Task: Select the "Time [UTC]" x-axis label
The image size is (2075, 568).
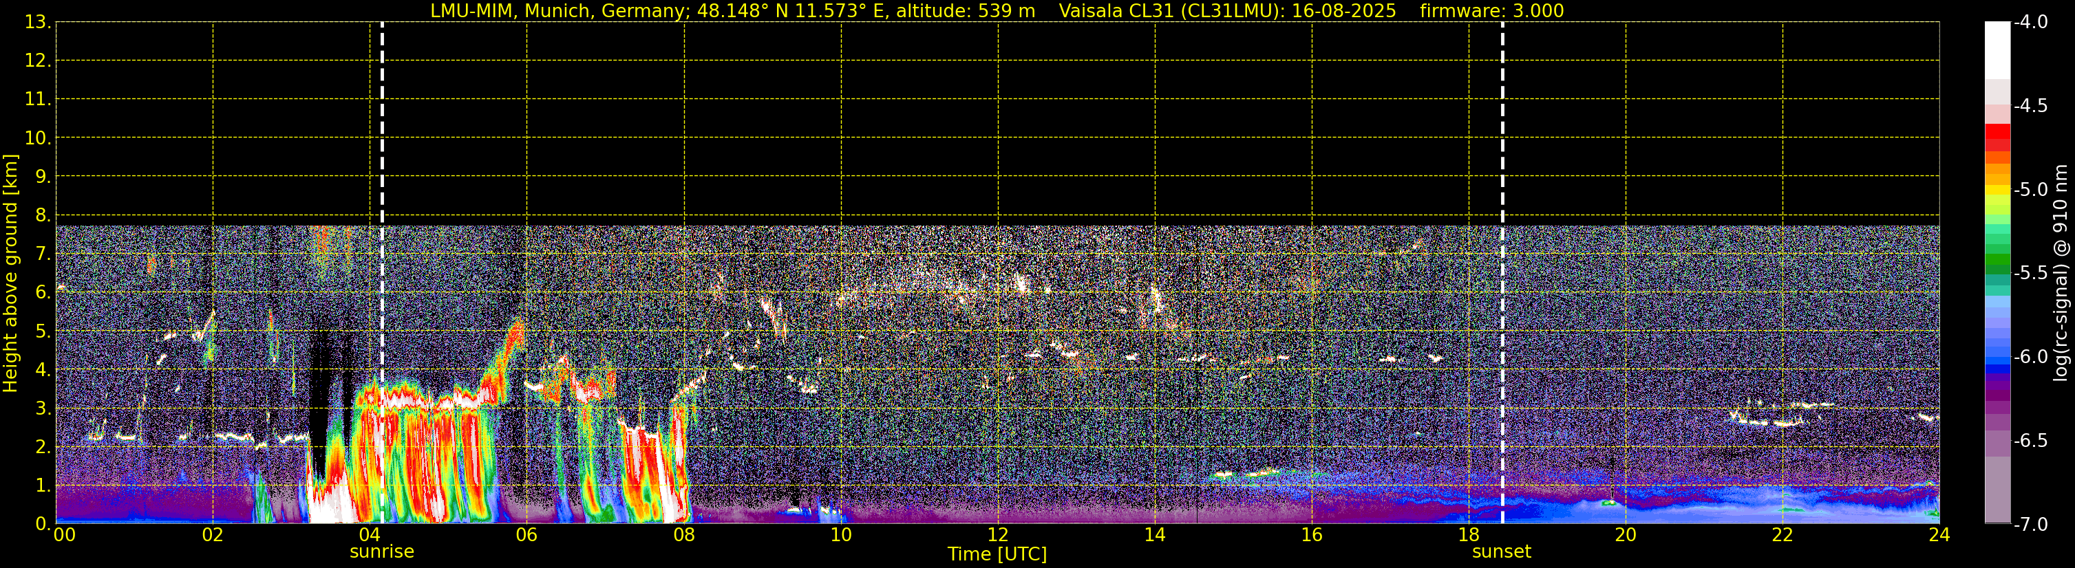Action: pos(997,554)
